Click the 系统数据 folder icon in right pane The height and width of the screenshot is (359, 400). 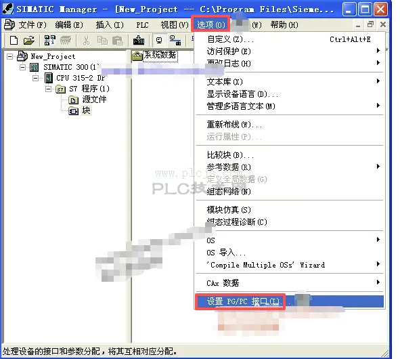137,56
